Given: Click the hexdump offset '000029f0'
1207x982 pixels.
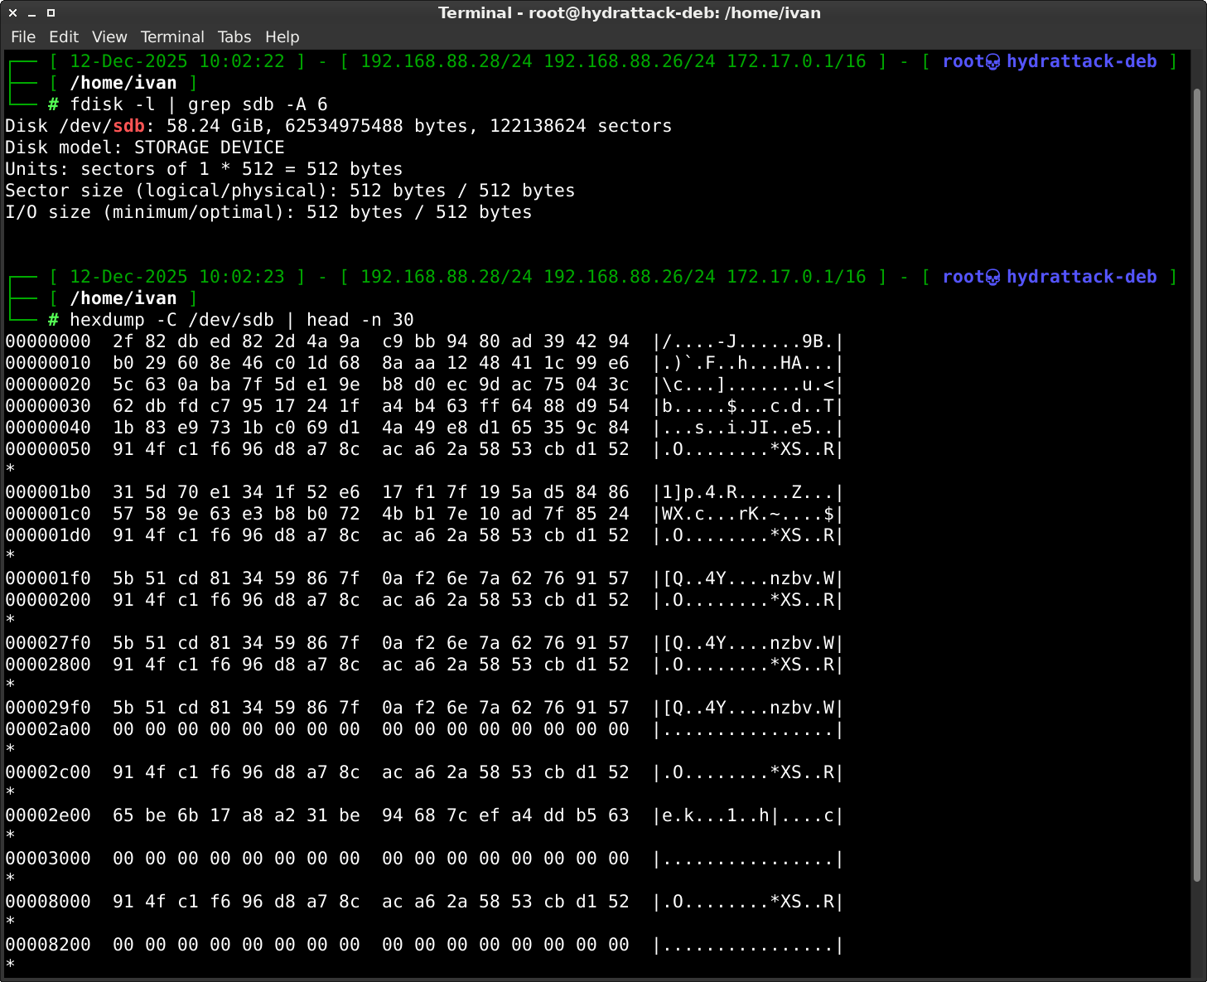Looking at the screenshot, I should click(x=48, y=708).
